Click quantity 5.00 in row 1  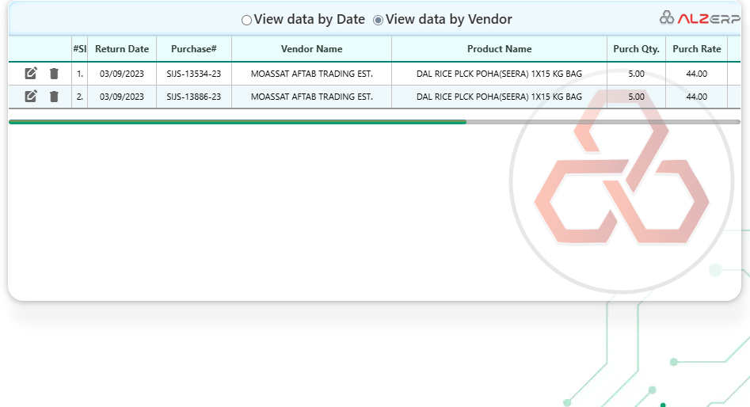[636, 74]
